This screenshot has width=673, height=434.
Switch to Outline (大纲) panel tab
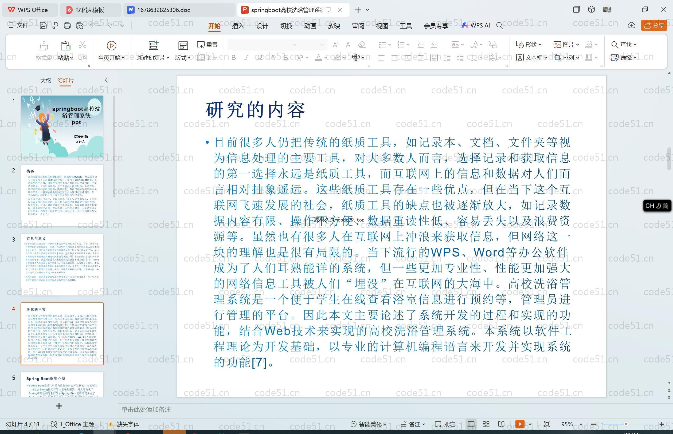coord(46,80)
